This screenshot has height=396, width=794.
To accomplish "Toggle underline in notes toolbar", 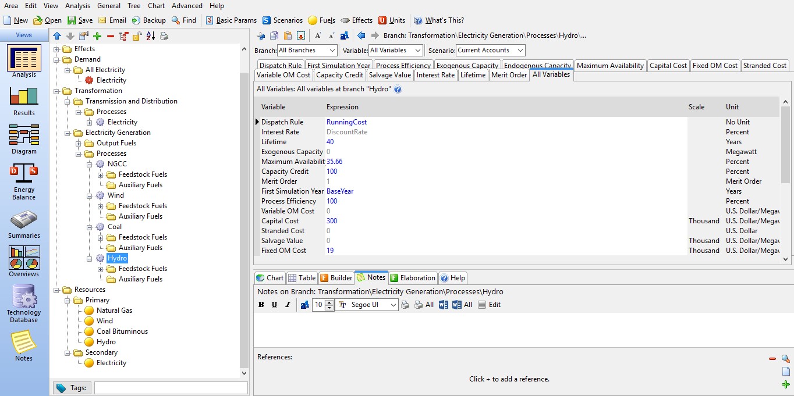I will [274, 305].
